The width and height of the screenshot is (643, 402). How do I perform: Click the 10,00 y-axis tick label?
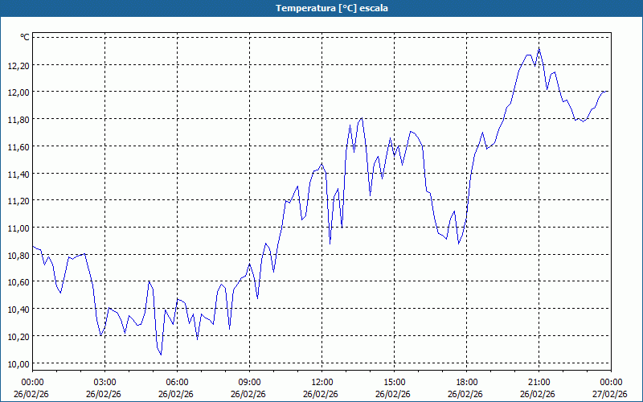(18, 363)
